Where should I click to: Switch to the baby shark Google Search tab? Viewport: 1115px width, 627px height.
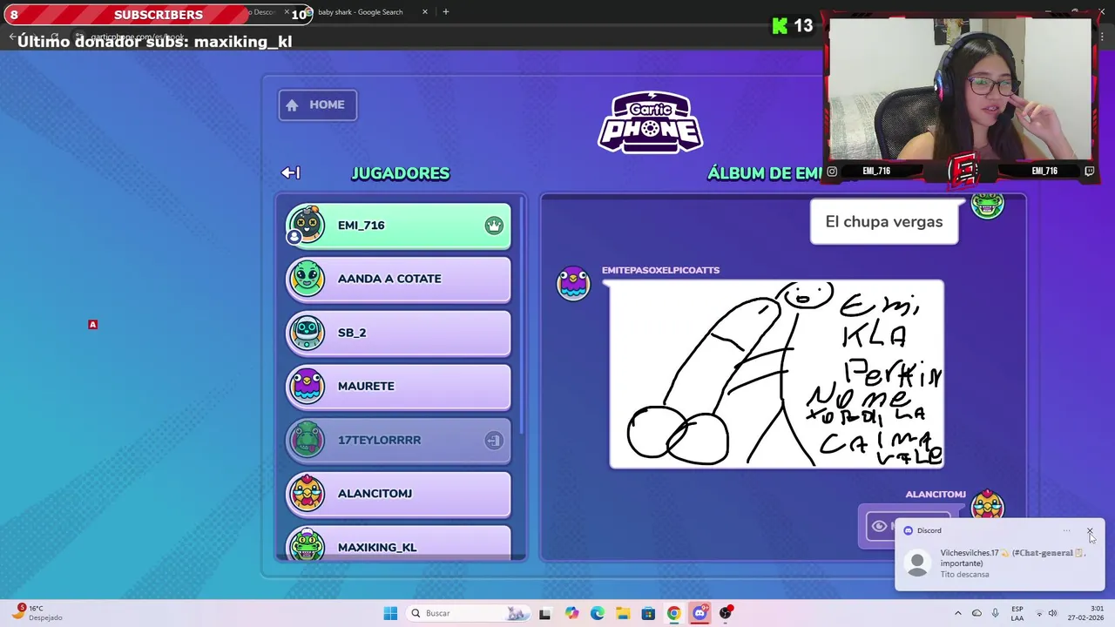click(x=361, y=12)
